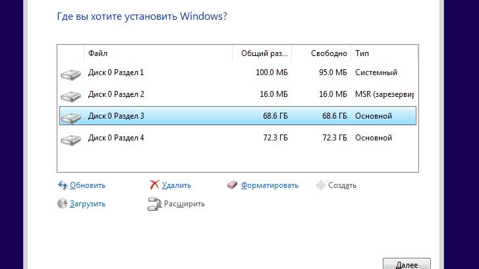Viewport: 479px width, 269px height.
Task: Click the Create (Создать) starburst icon
Action: click(x=321, y=185)
